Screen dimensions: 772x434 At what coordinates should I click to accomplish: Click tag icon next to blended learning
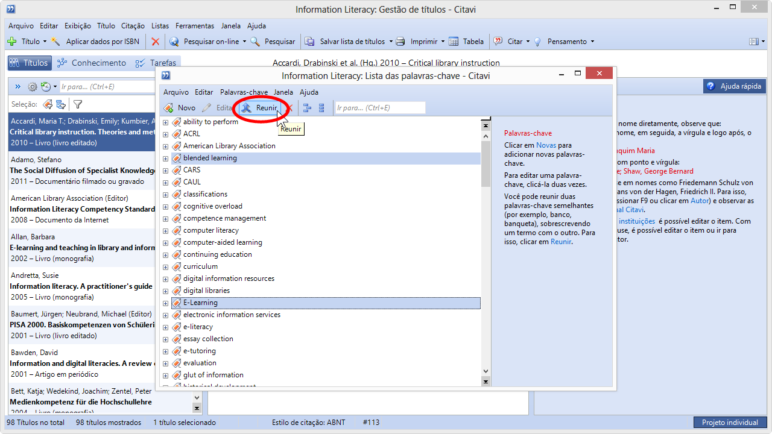coord(177,158)
